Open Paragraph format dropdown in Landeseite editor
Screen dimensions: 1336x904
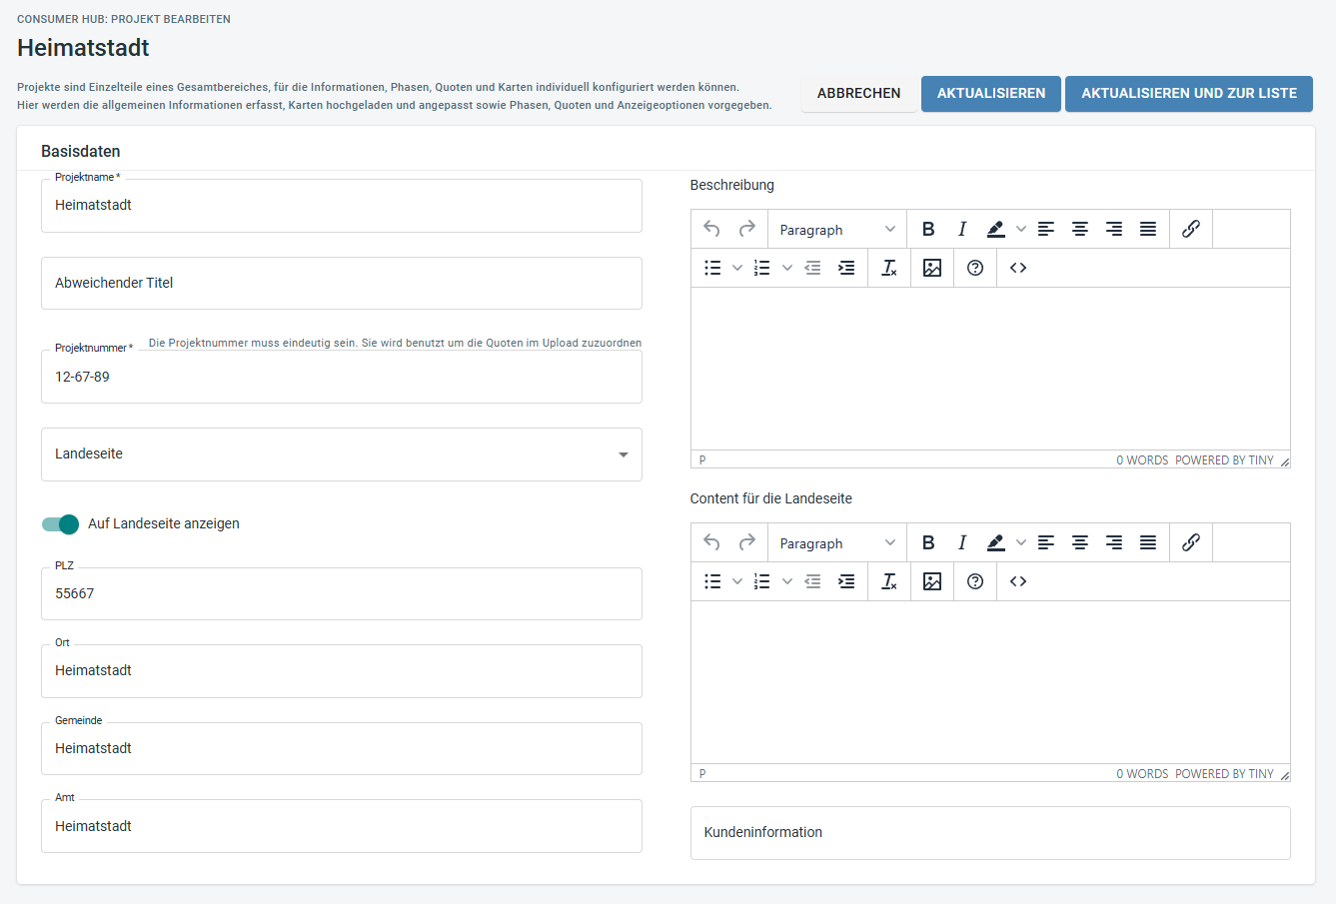[x=837, y=543]
